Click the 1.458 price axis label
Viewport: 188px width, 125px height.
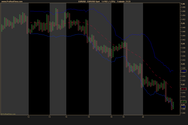183,7
